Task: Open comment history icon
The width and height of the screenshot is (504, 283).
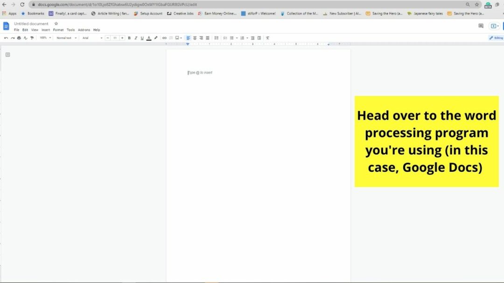Action: (x=481, y=26)
